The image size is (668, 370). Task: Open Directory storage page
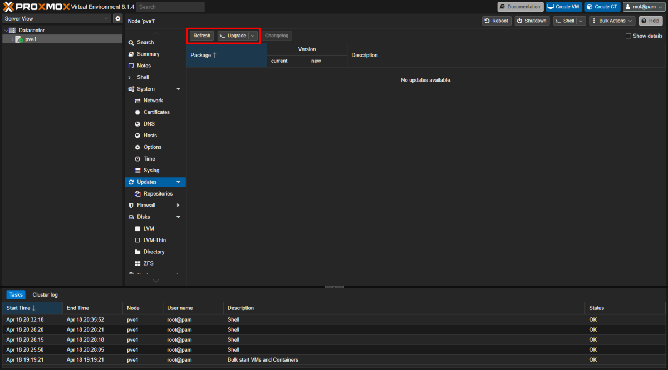pyautogui.click(x=154, y=252)
